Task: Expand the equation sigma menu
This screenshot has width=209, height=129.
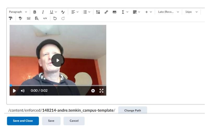Action: pos(124,12)
